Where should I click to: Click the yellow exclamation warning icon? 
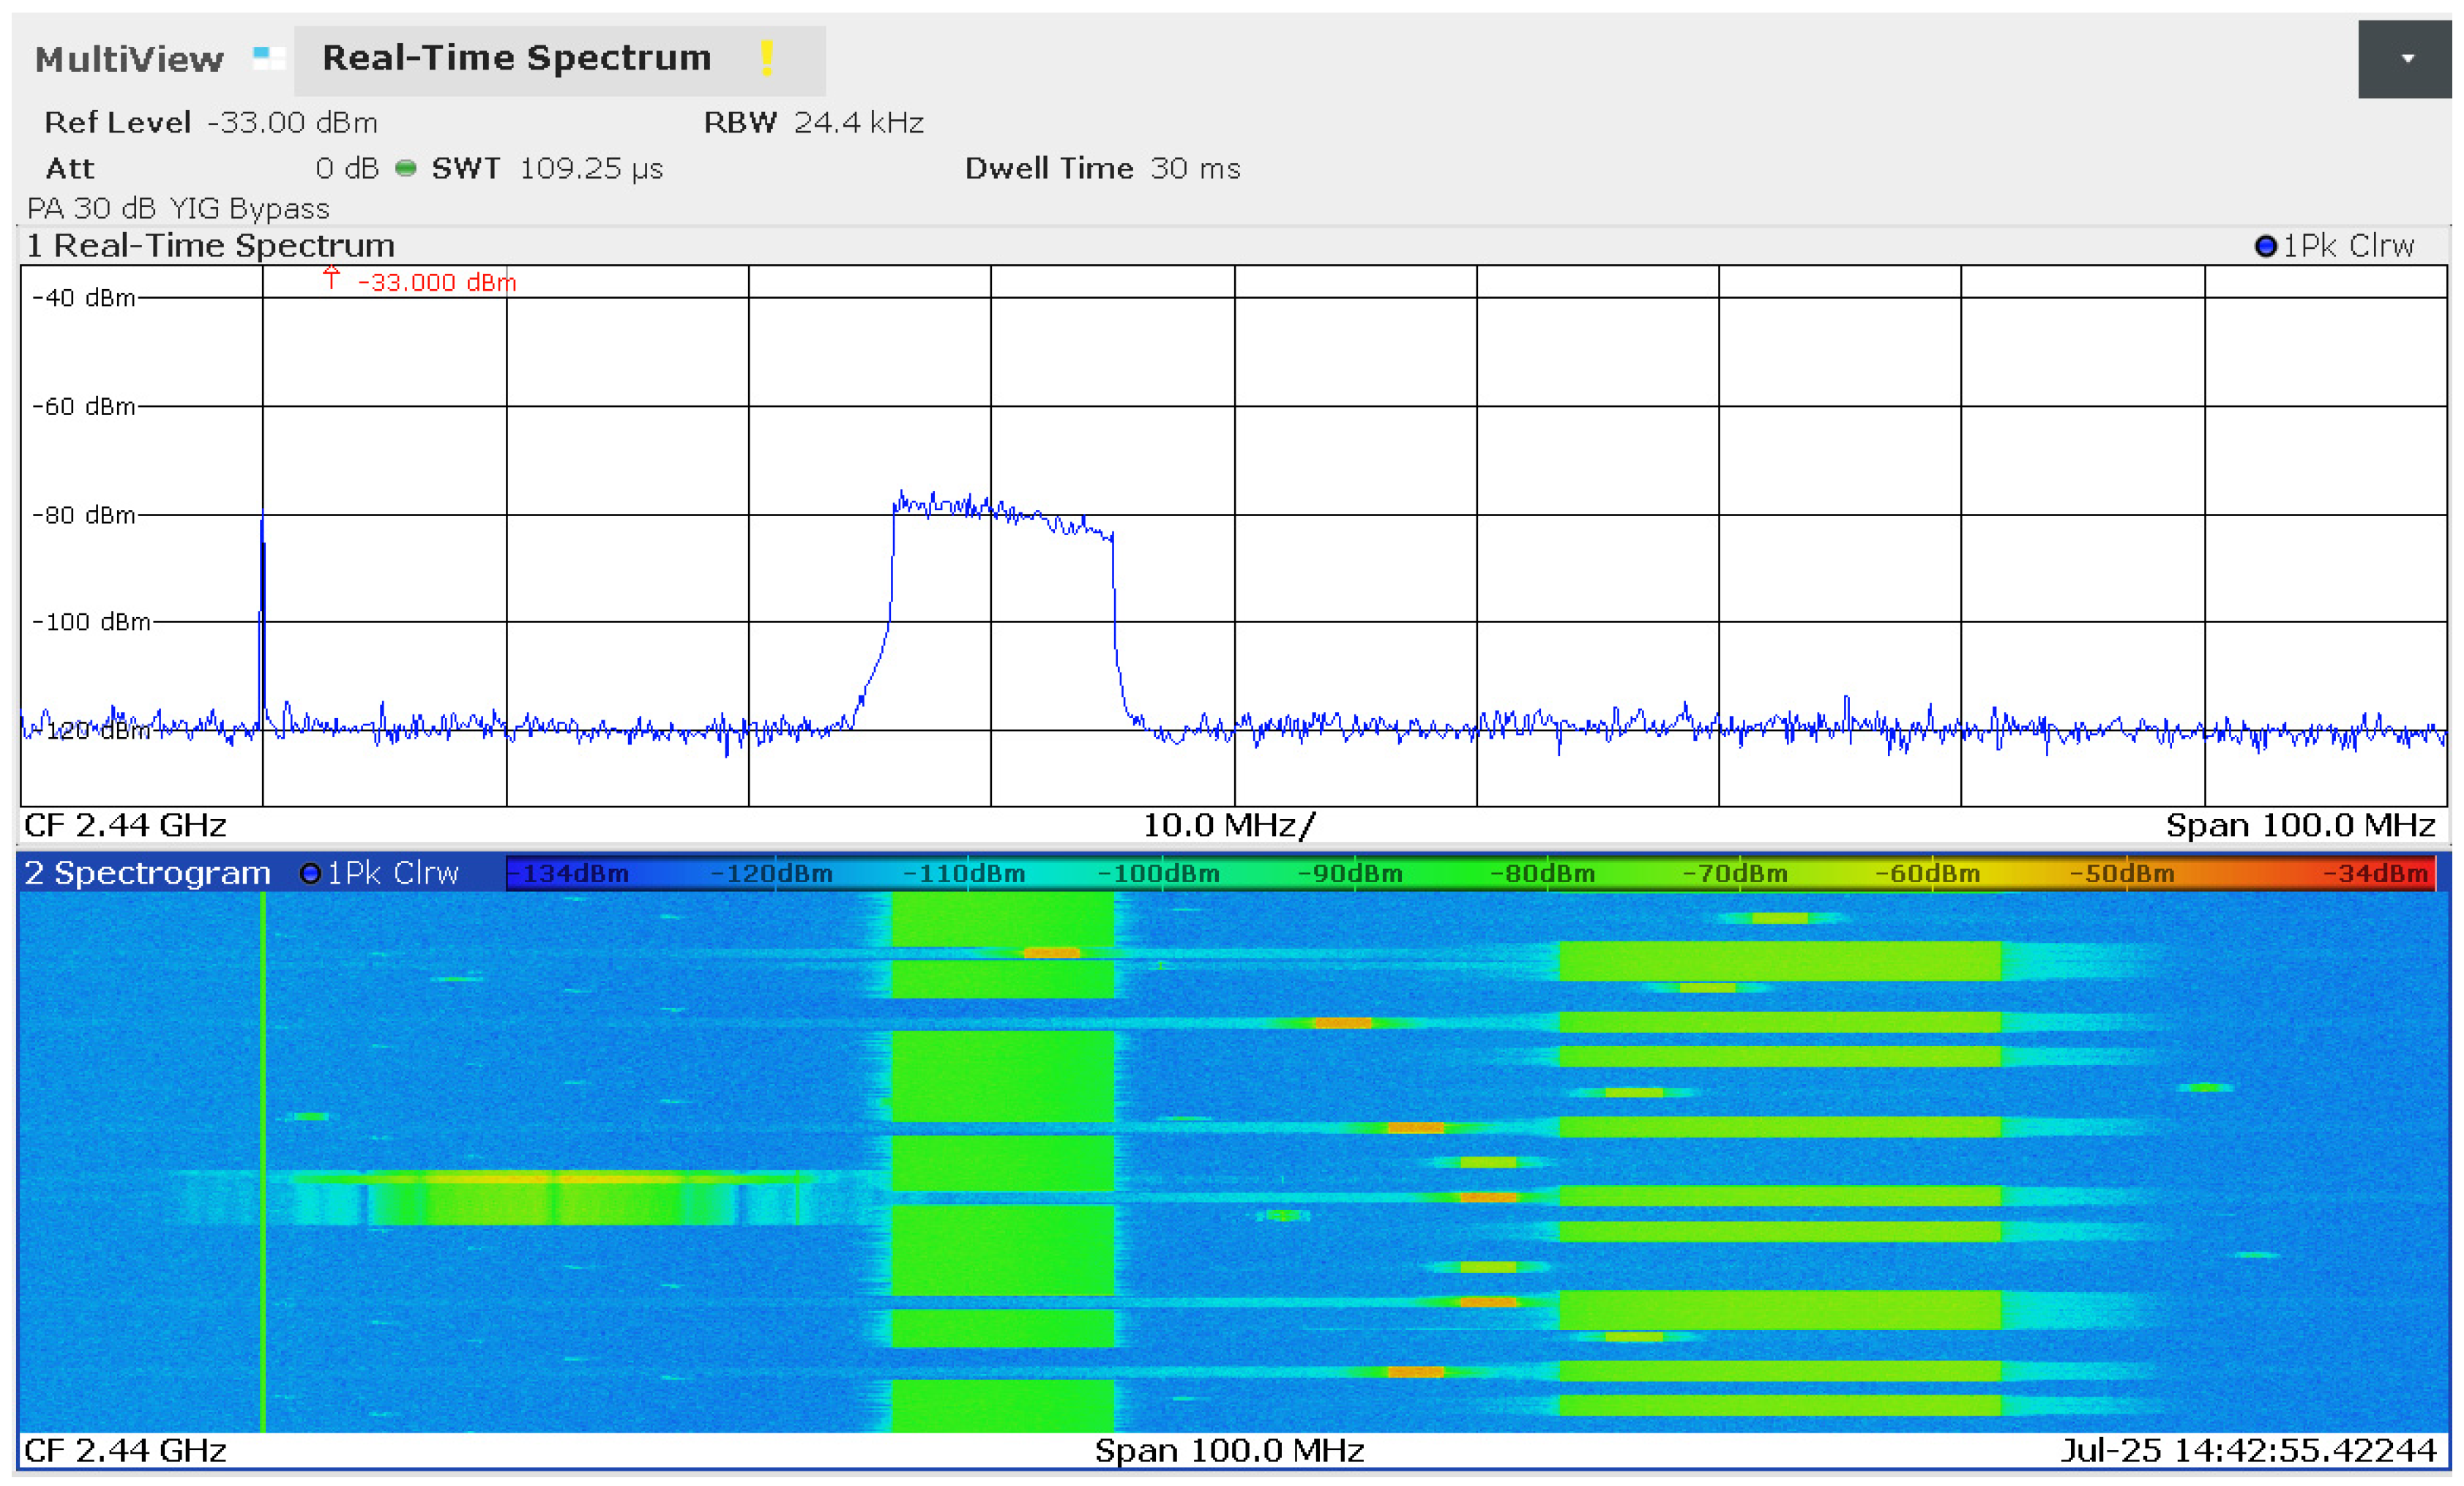click(767, 58)
